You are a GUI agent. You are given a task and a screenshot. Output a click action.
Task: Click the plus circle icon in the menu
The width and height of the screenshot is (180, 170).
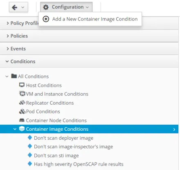pyautogui.click(x=46, y=19)
